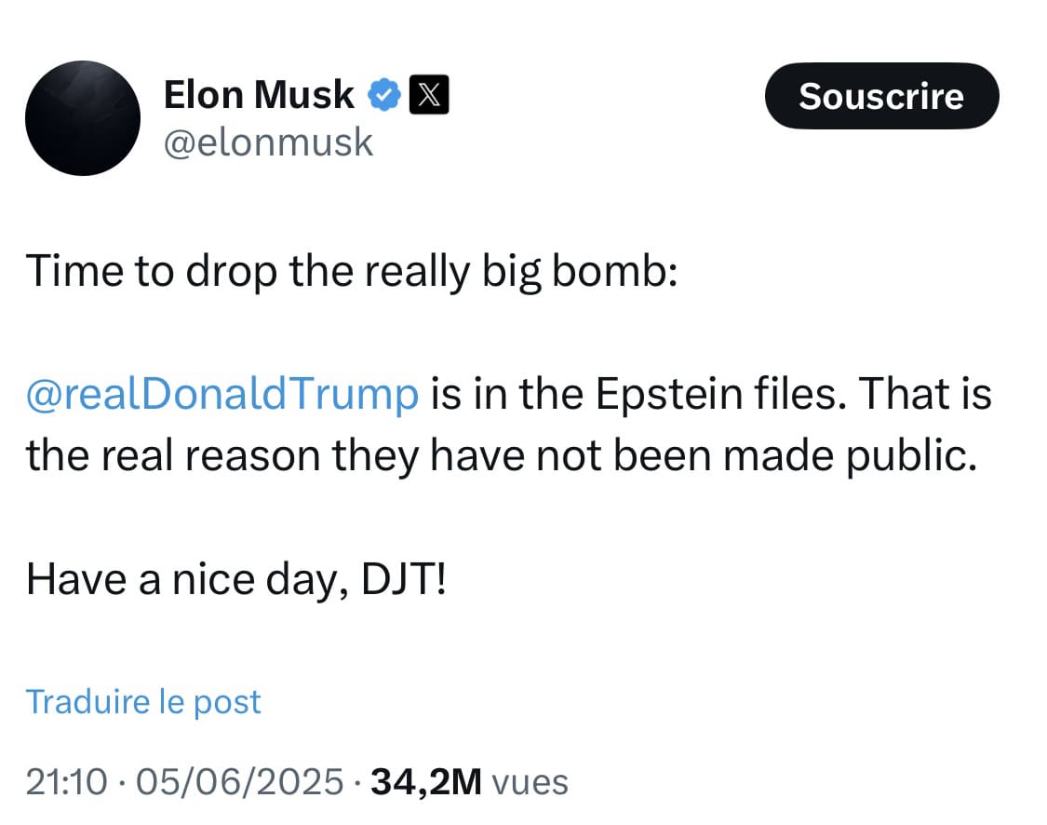The image size is (1047, 825).
Task: Follow the @realDonaldTrump mention link
Action: 222,394
